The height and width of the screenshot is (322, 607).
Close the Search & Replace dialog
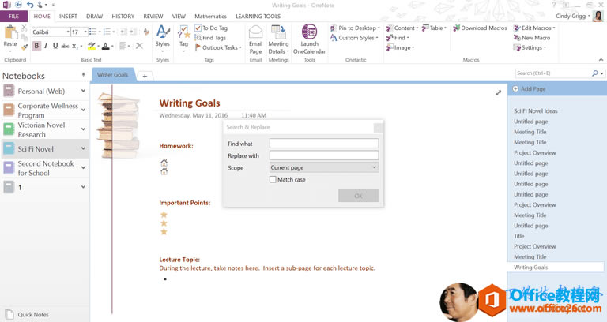pyautogui.click(x=379, y=127)
